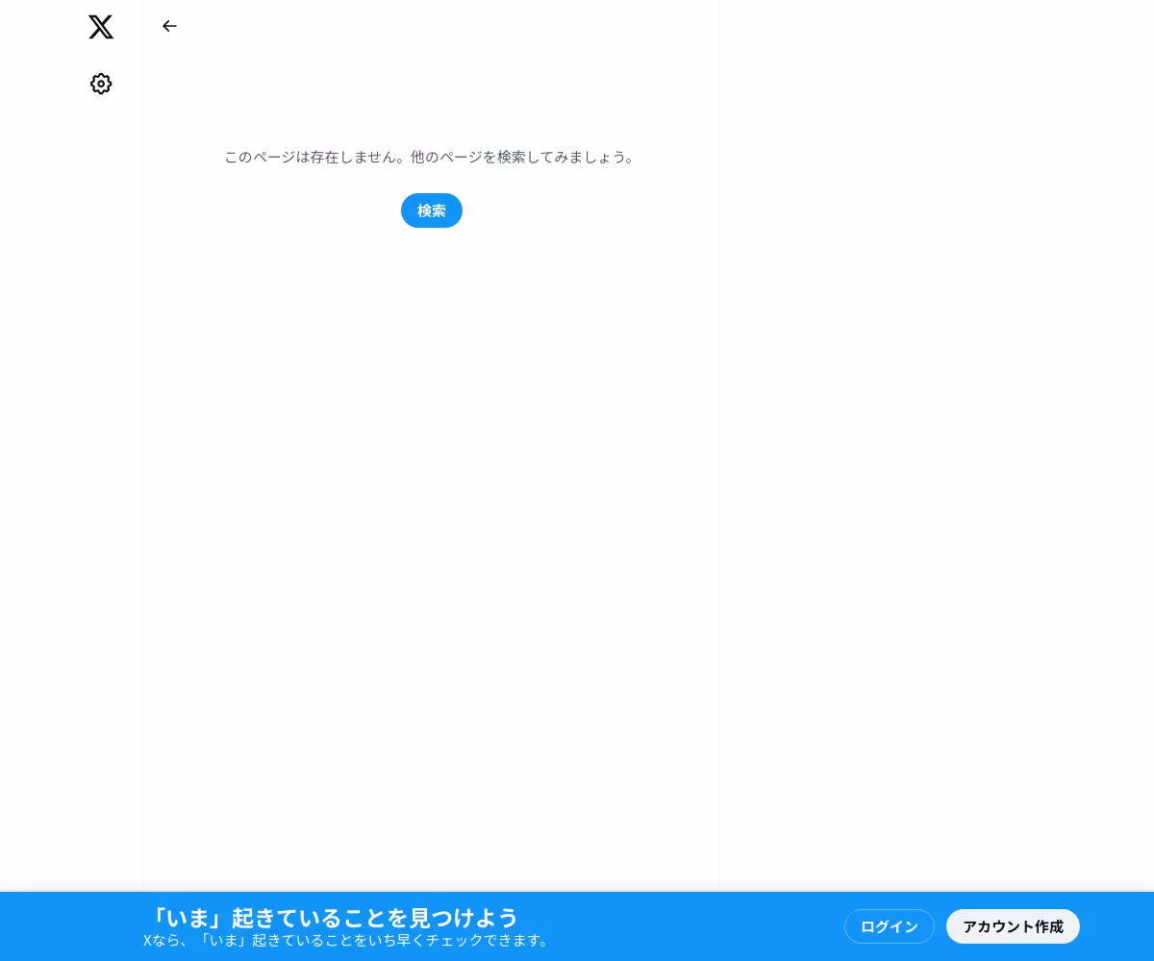Click the ログイン button
The image size is (1154, 961).
tap(890, 926)
